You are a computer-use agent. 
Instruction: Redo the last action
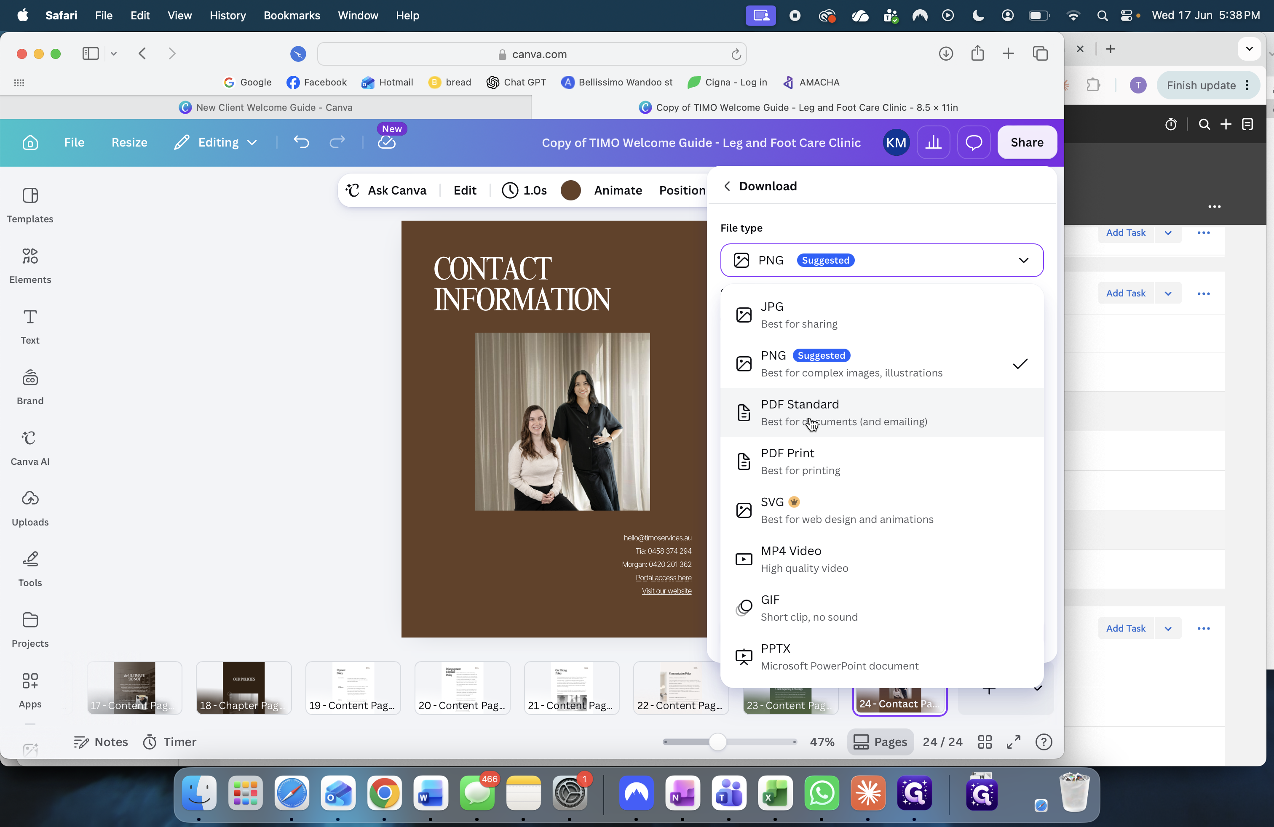[337, 142]
